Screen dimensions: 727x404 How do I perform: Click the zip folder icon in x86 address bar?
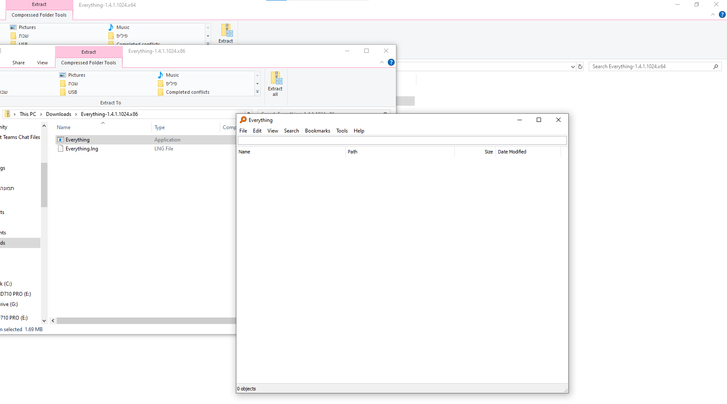coord(7,114)
